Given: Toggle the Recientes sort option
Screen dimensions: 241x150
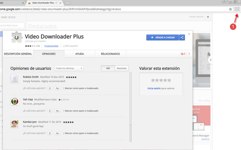Looking at the screenshot, I should (x=122, y=68).
